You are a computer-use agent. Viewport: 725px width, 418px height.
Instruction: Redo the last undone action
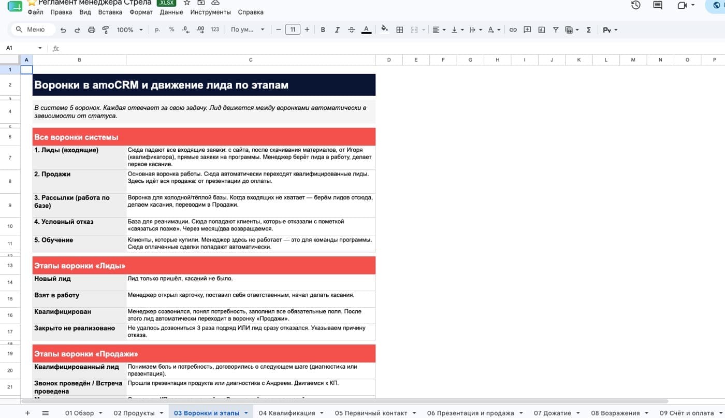pos(77,30)
